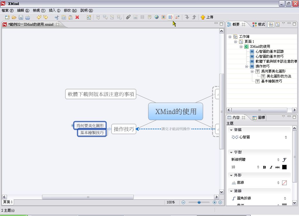This screenshot has width=299, height=216.
Task: Click the Label icon in toolbar
Action: coord(142,17)
